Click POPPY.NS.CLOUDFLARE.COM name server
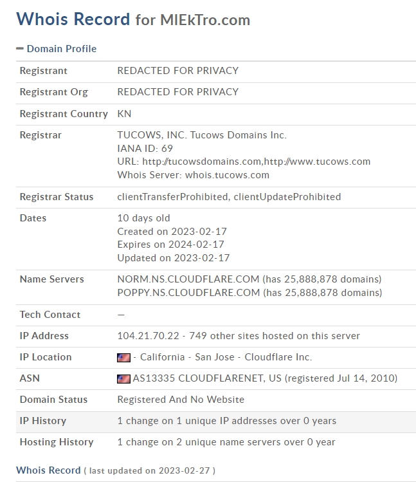 pos(188,293)
